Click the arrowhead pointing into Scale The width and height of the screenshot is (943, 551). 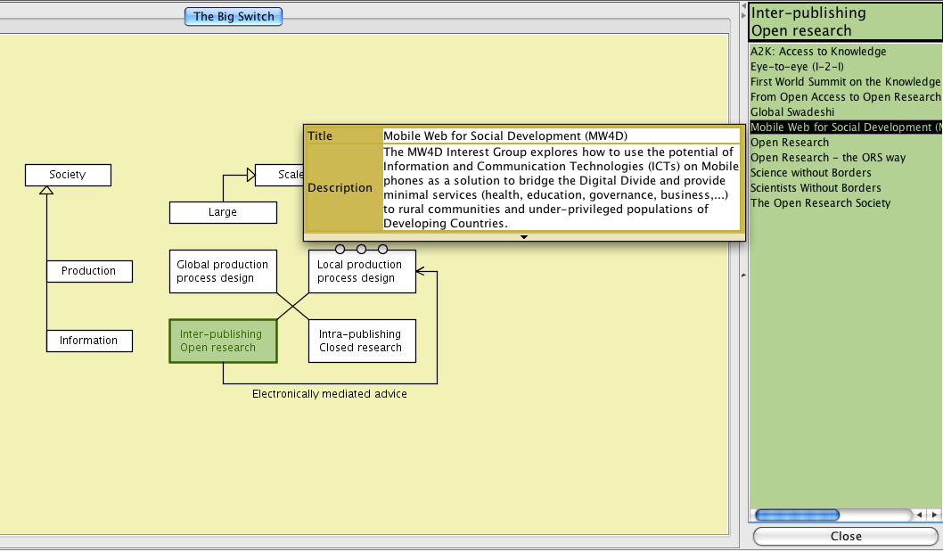point(250,176)
